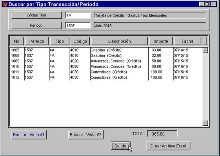Maximize the Buscar por Tipo window
Image resolution: width=220 pixels, height=156 pixels.
(x=207, y=4)
